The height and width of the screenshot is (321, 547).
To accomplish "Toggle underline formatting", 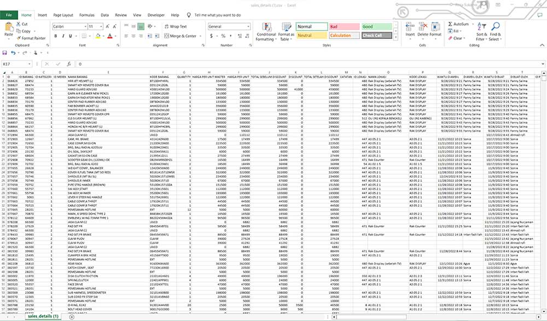I will pos(71,36).
